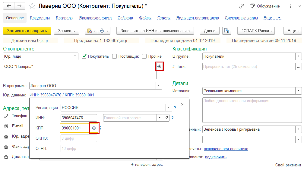Open name history clock icon

click(x=159, y=67)
